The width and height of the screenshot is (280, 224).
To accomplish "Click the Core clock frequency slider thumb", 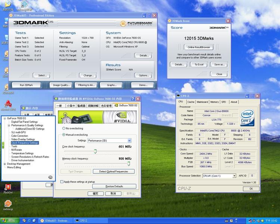I will (x=95, y=152).
